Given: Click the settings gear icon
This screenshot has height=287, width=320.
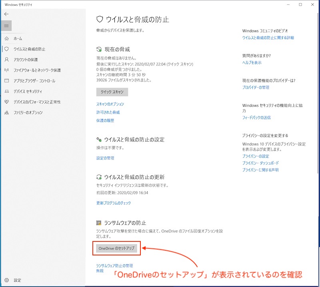Looking at the screenshot, I should 7,280.
